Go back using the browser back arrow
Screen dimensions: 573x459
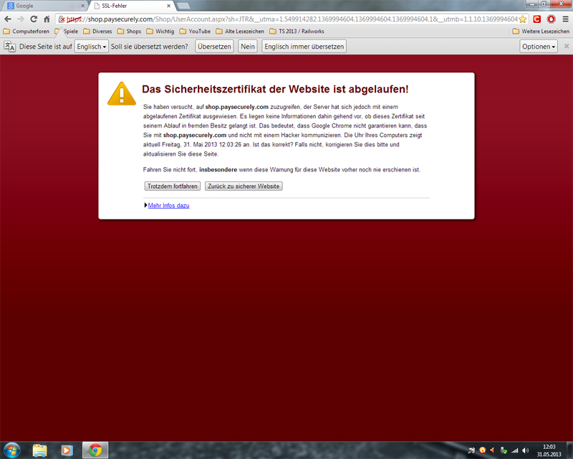pyautogui.click(x=8, y=19)
